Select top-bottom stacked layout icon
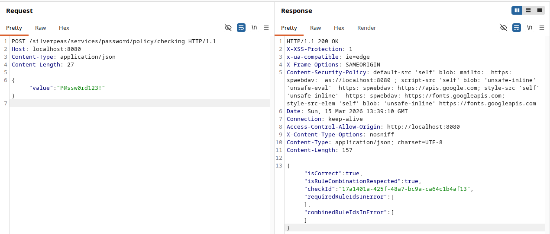 click(528, 10)
